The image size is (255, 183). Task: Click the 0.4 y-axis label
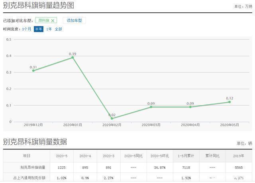tap(9, 56)
